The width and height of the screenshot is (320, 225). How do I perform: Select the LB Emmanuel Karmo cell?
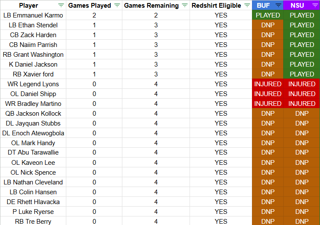33,15
